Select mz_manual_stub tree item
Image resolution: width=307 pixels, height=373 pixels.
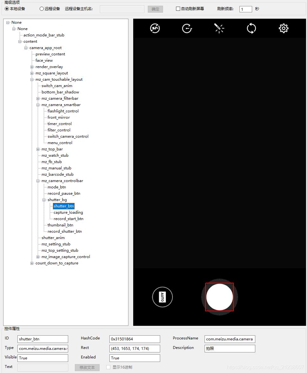56,168
